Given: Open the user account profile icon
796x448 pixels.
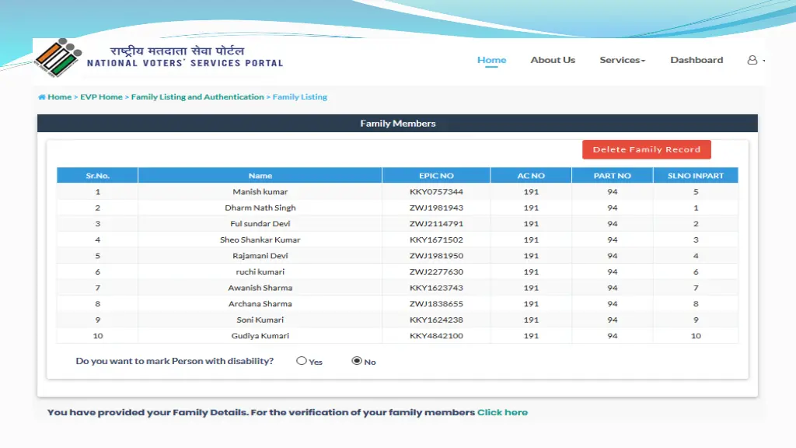Looking at the screenshot, I should click(x=752, y=60).
